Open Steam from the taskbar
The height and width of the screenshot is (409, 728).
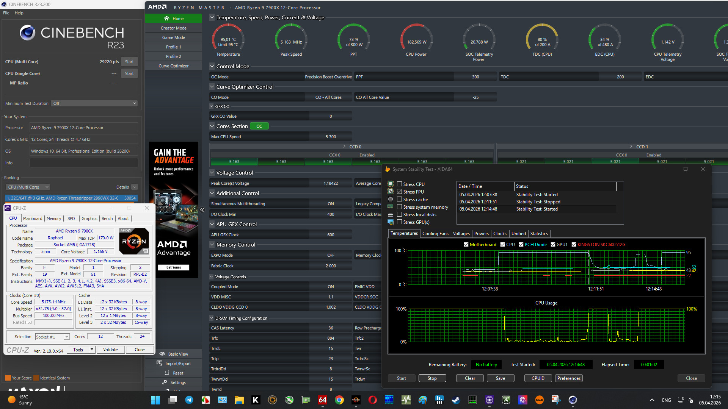(456, 400)
